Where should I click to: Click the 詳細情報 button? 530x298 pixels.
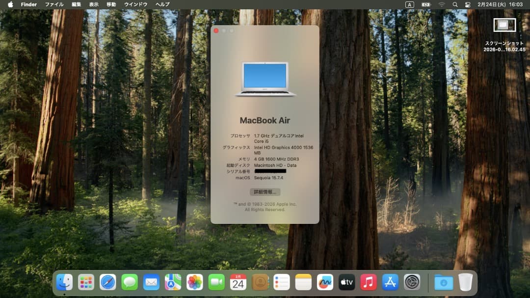[265, 191]
